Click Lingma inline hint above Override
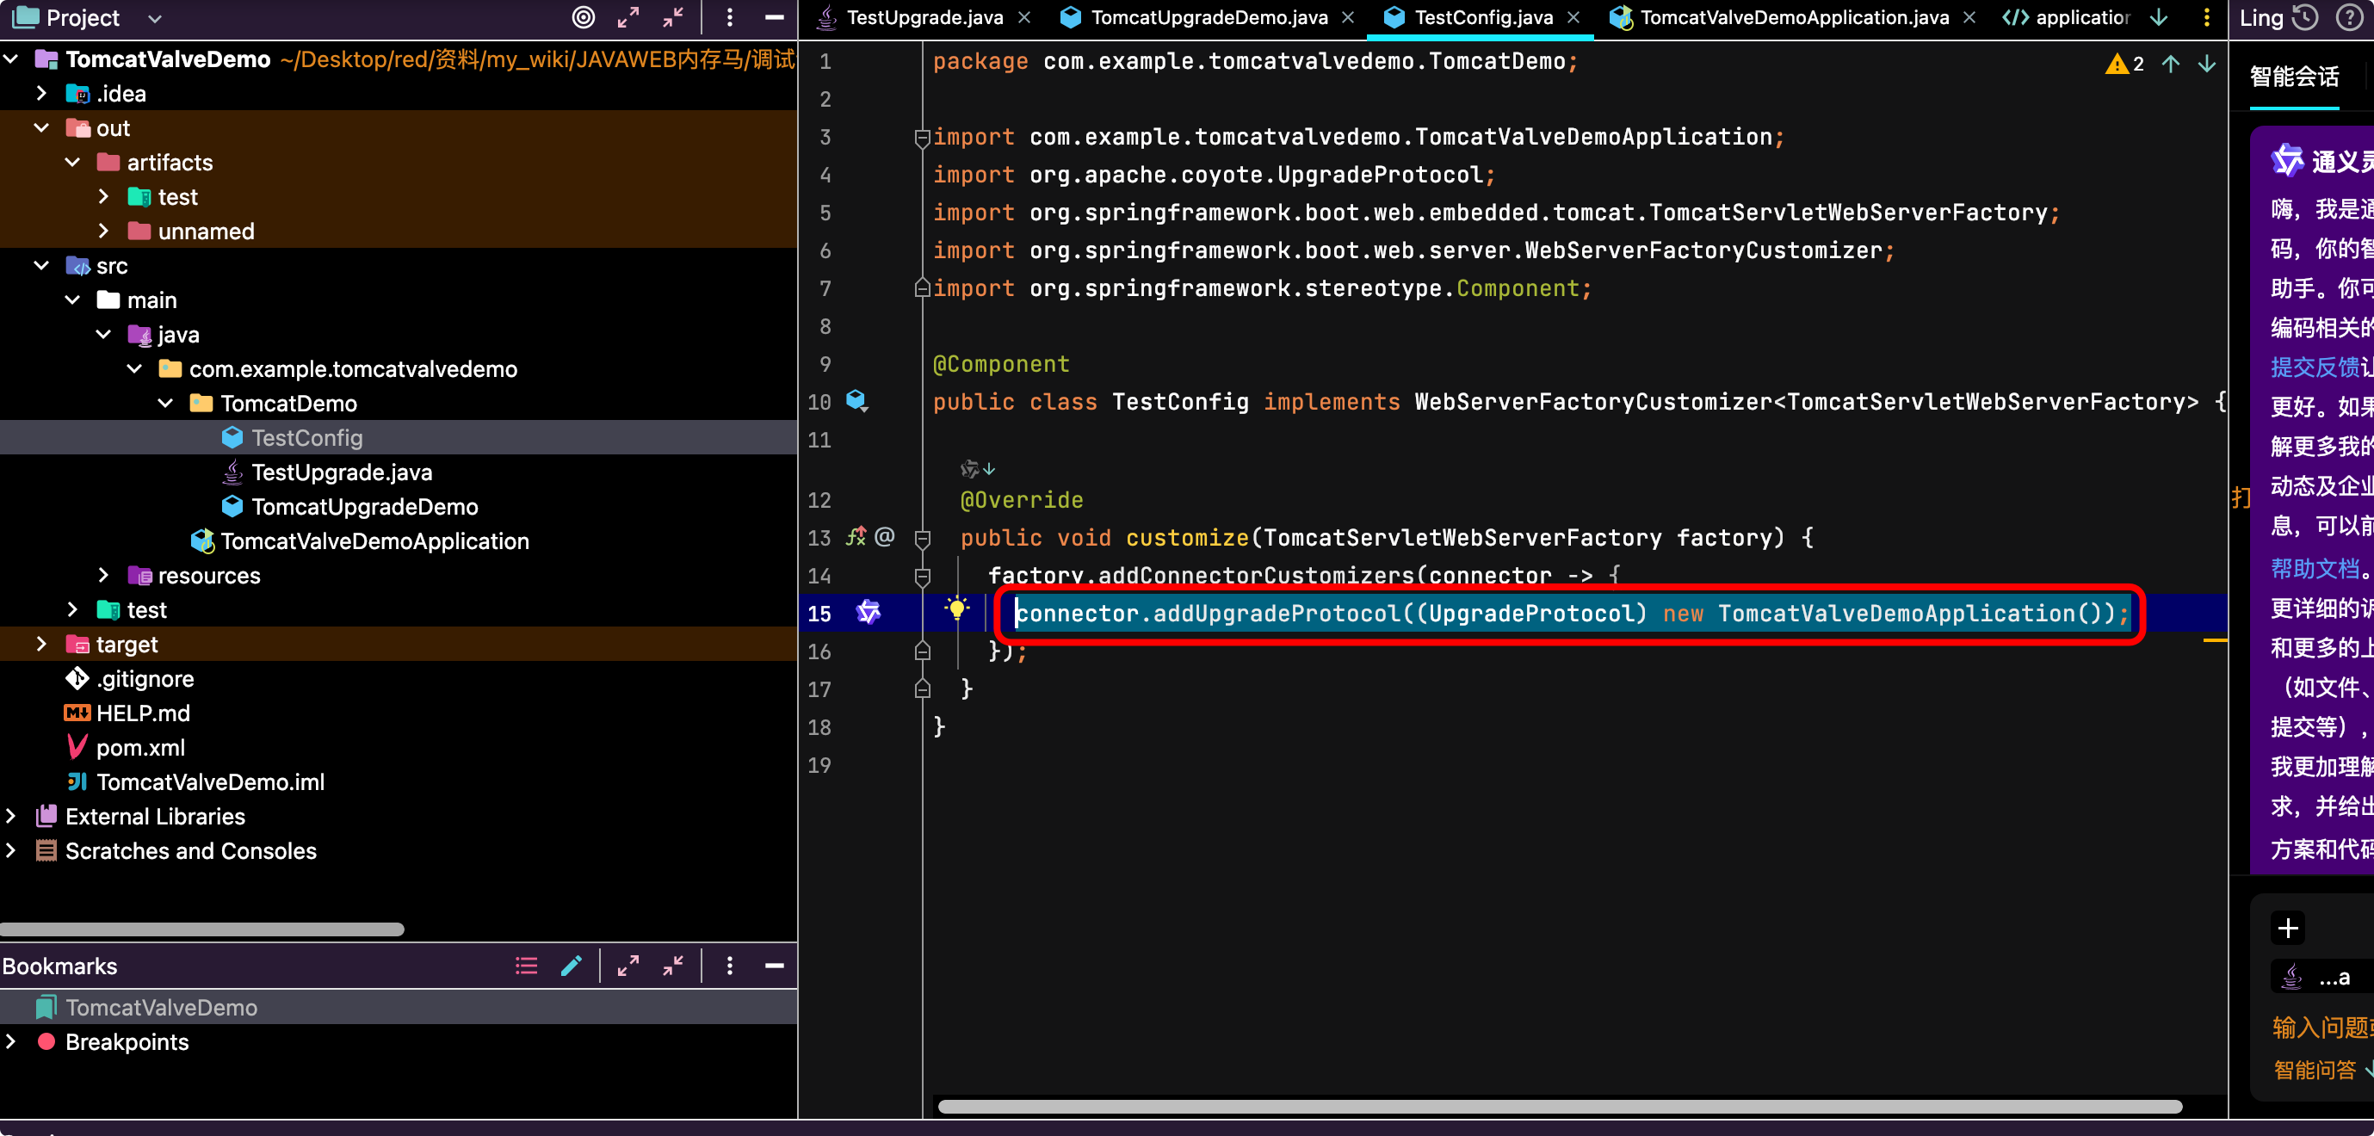 pos(978,469)
